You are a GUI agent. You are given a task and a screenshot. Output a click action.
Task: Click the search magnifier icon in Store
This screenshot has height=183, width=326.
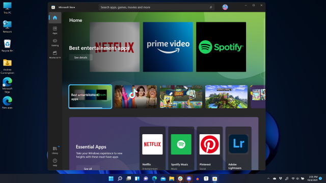[211, 7]
